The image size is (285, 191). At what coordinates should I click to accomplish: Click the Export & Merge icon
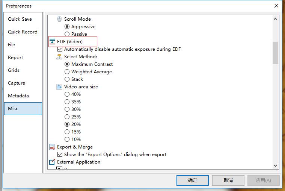point(52,147)
